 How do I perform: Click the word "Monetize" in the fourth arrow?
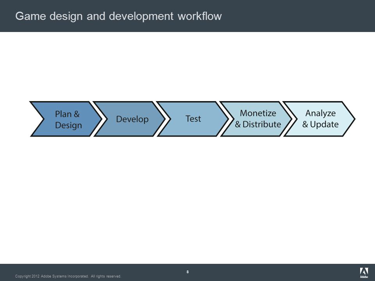258,113
